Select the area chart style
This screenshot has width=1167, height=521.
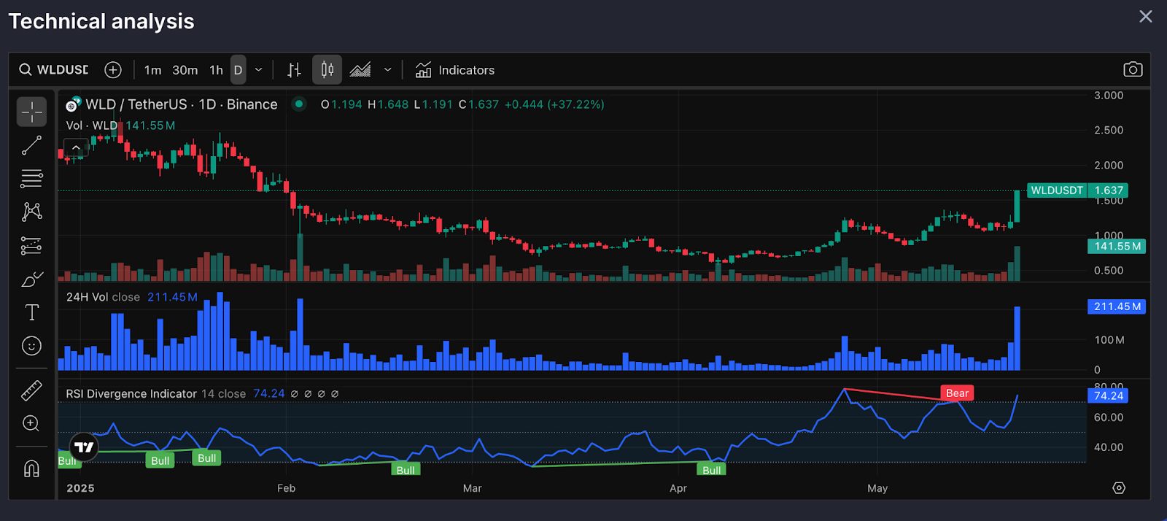coord(360,70)
